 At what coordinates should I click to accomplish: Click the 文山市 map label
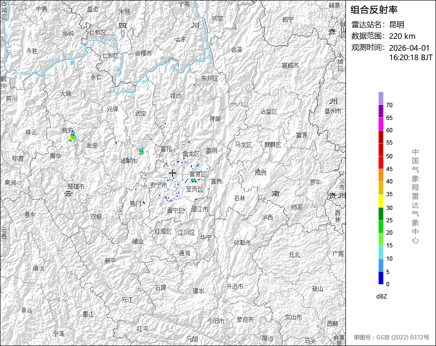(x=293, y=317)
